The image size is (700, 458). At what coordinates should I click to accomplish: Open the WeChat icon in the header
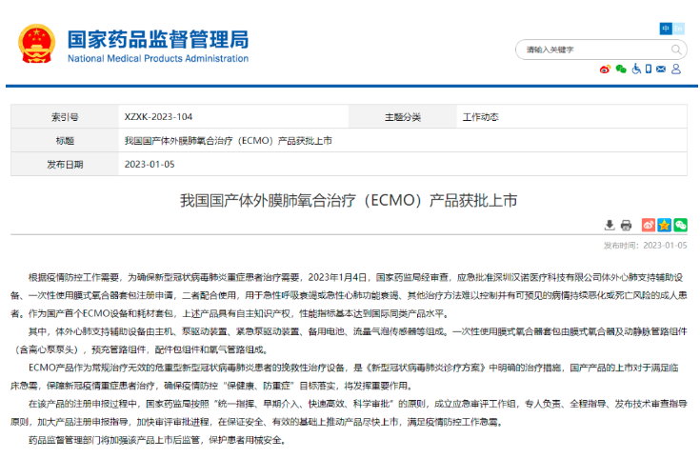[621, 70]
